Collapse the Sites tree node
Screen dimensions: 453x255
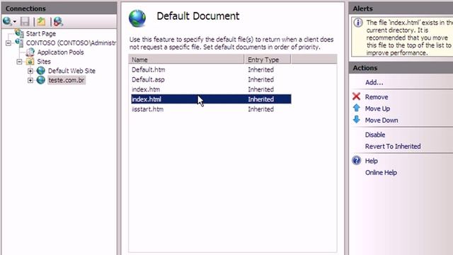point(19,62)
